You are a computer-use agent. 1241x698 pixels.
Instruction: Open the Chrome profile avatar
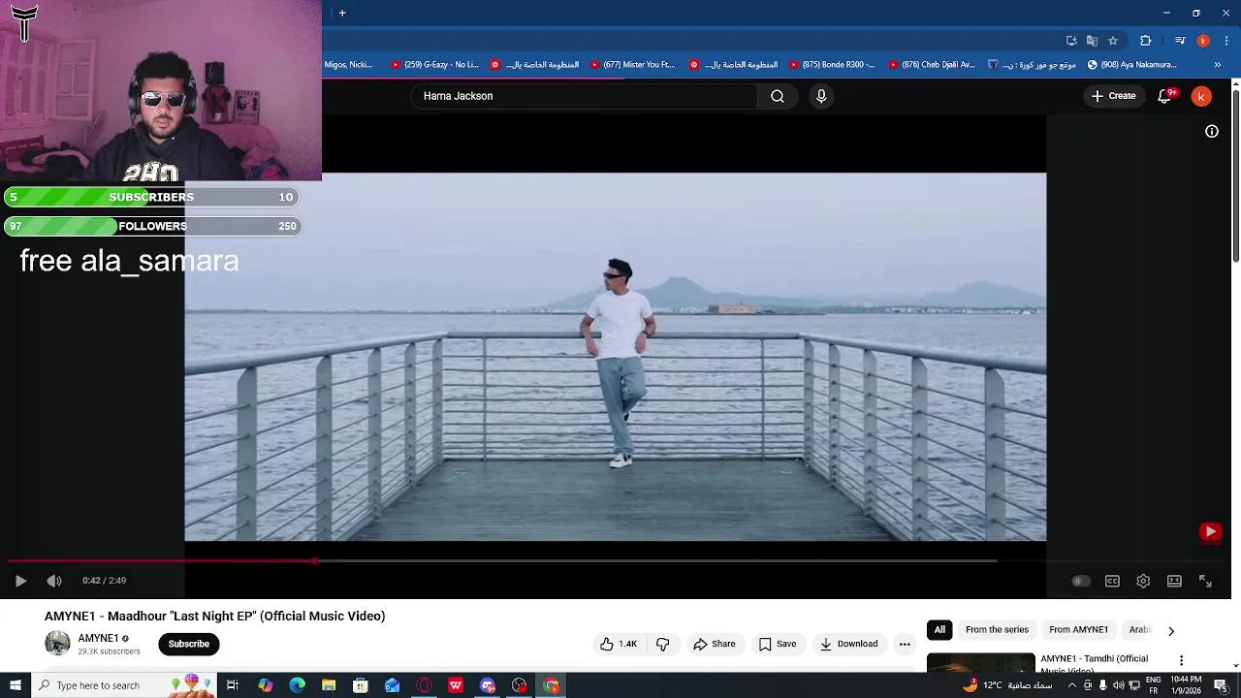click(1203, 41)
